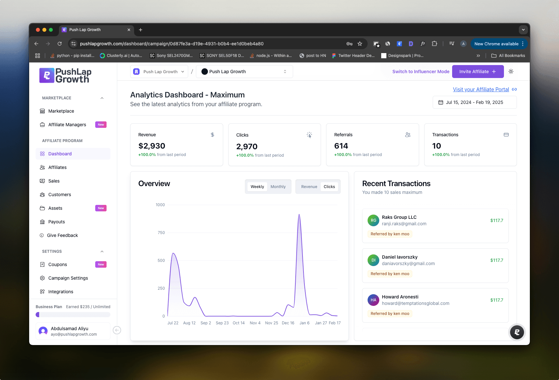559x380 pixels.
Task: Open the floating chat widget icon
Action: [x=517, y=332]
